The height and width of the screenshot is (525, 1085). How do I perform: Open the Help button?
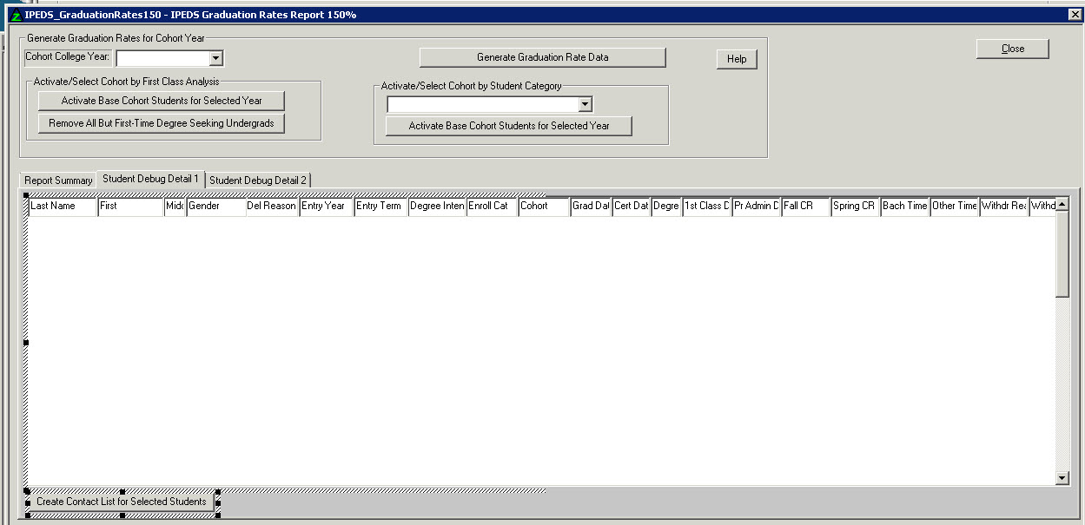coord(737,59)
